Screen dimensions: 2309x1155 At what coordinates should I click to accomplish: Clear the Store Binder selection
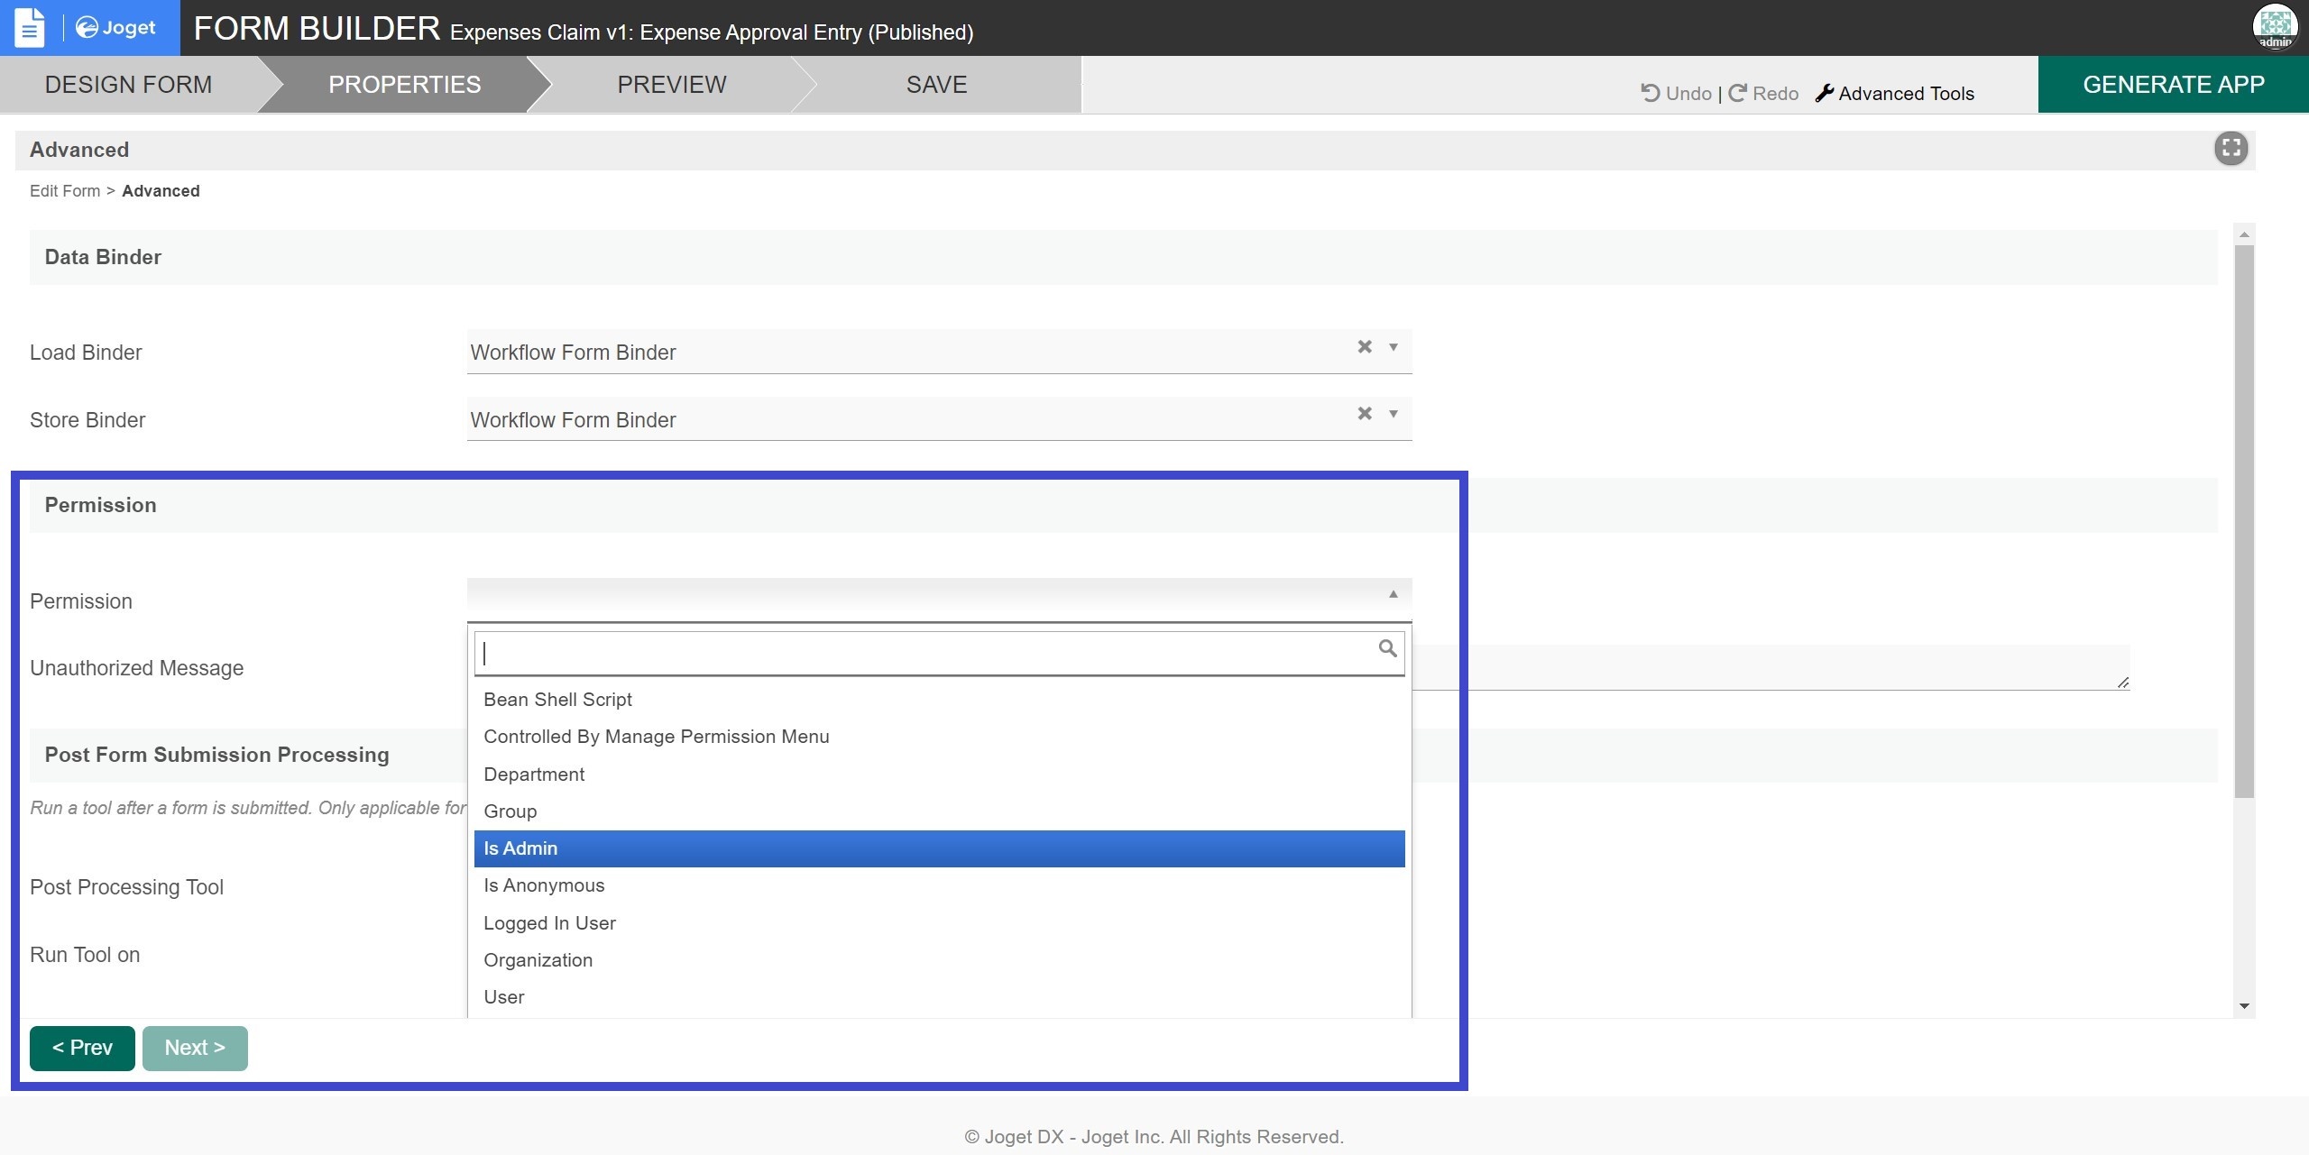click(1365, 413)
